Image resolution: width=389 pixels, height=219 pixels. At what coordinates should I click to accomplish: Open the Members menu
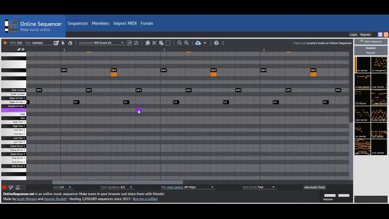[100, 23]
